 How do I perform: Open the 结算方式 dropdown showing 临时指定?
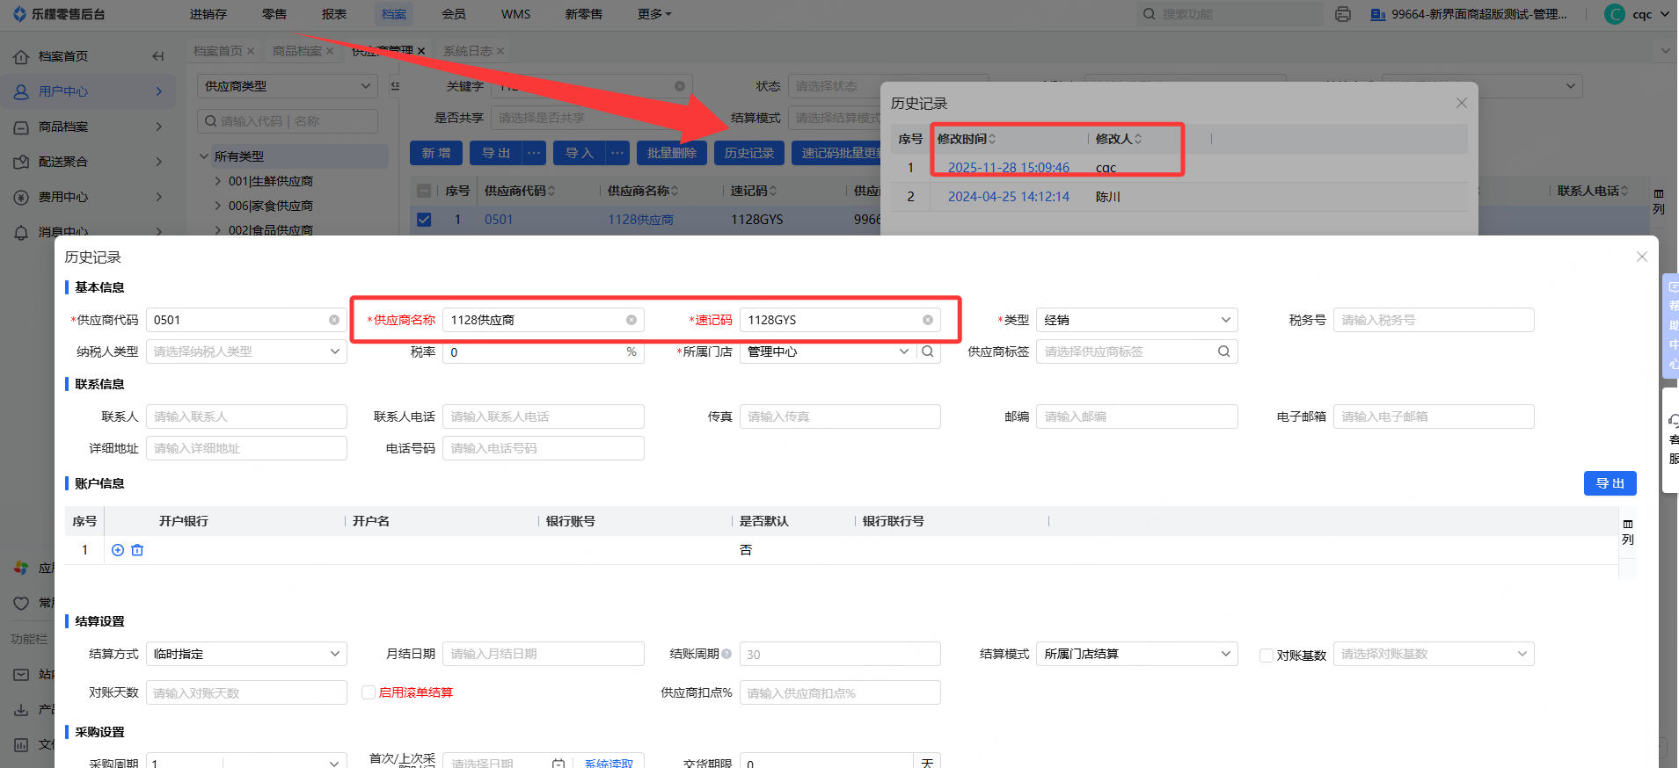coord(246,654)
